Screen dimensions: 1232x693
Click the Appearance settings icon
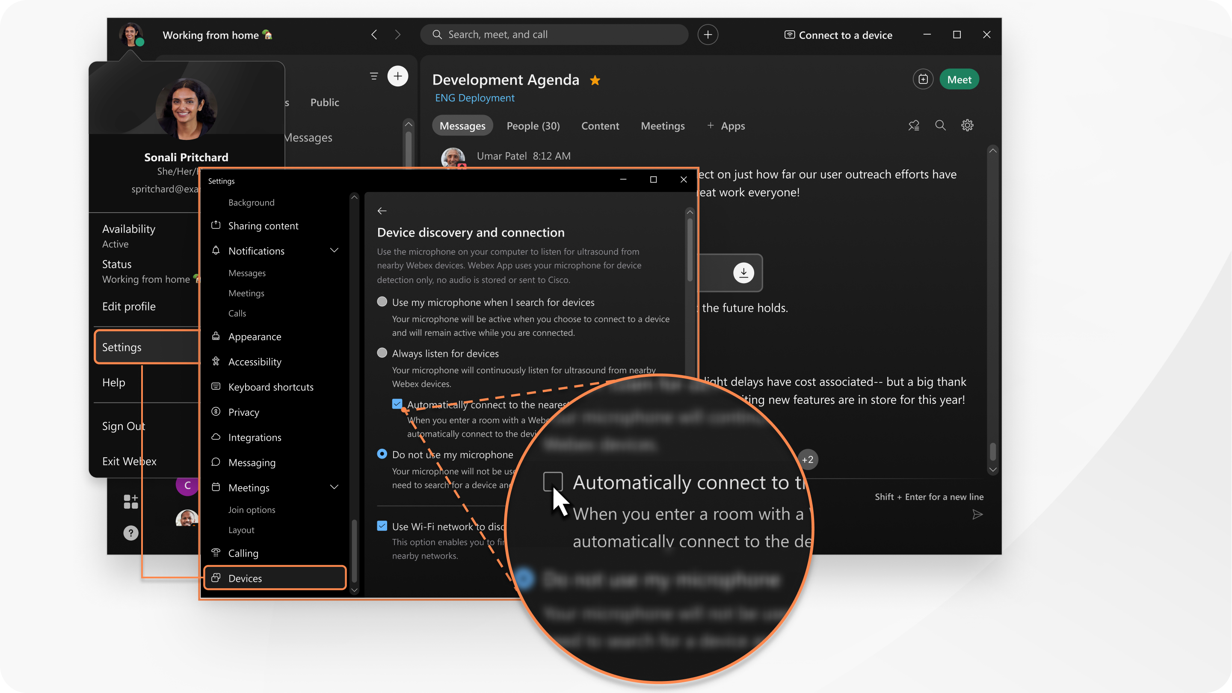point(215,336)
